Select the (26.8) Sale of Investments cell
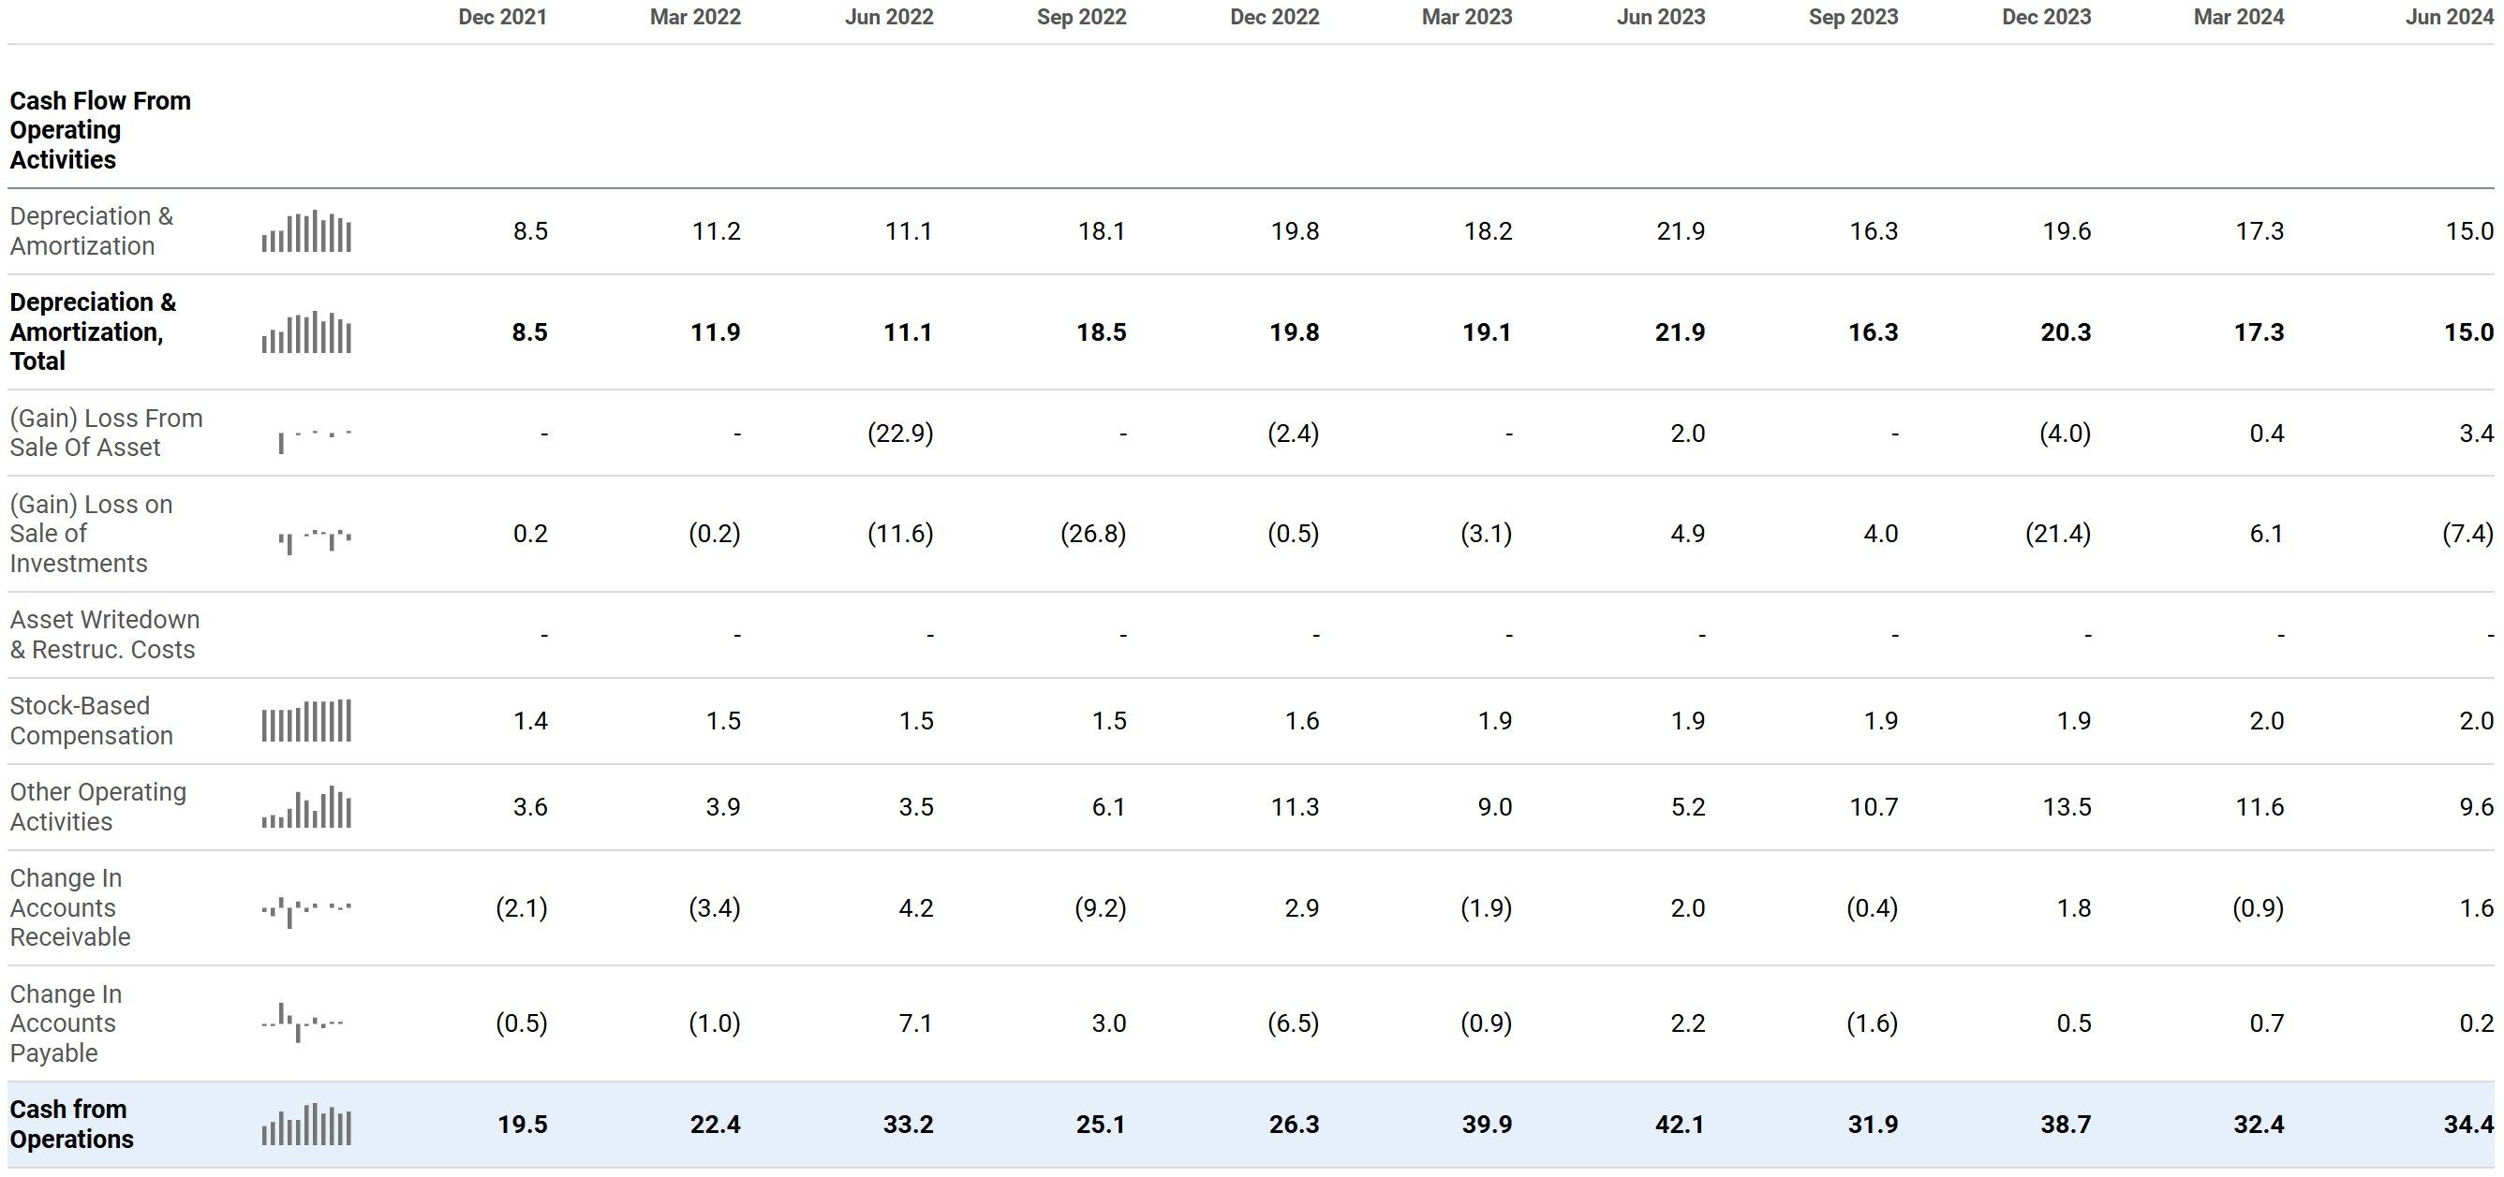2504x1177 pixels. point(1092,534)
